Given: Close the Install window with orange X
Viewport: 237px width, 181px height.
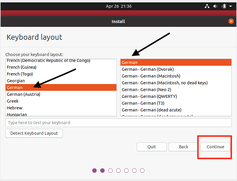Looking at the screenshot, I should [x=231, y=21].
